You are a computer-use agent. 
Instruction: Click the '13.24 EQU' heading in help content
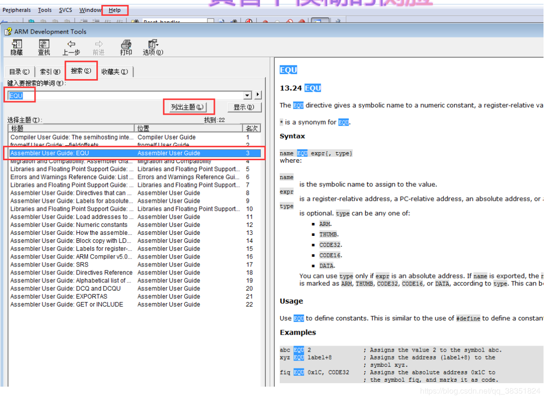click(x=300, y=88)
